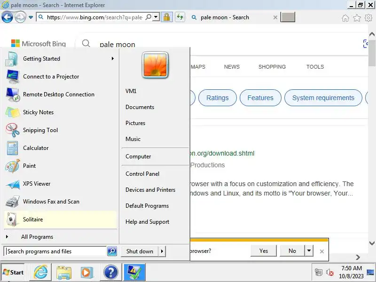376x282 pixels.
Task: Click the browser forward arrow
Action: click(x=20, y=17)
